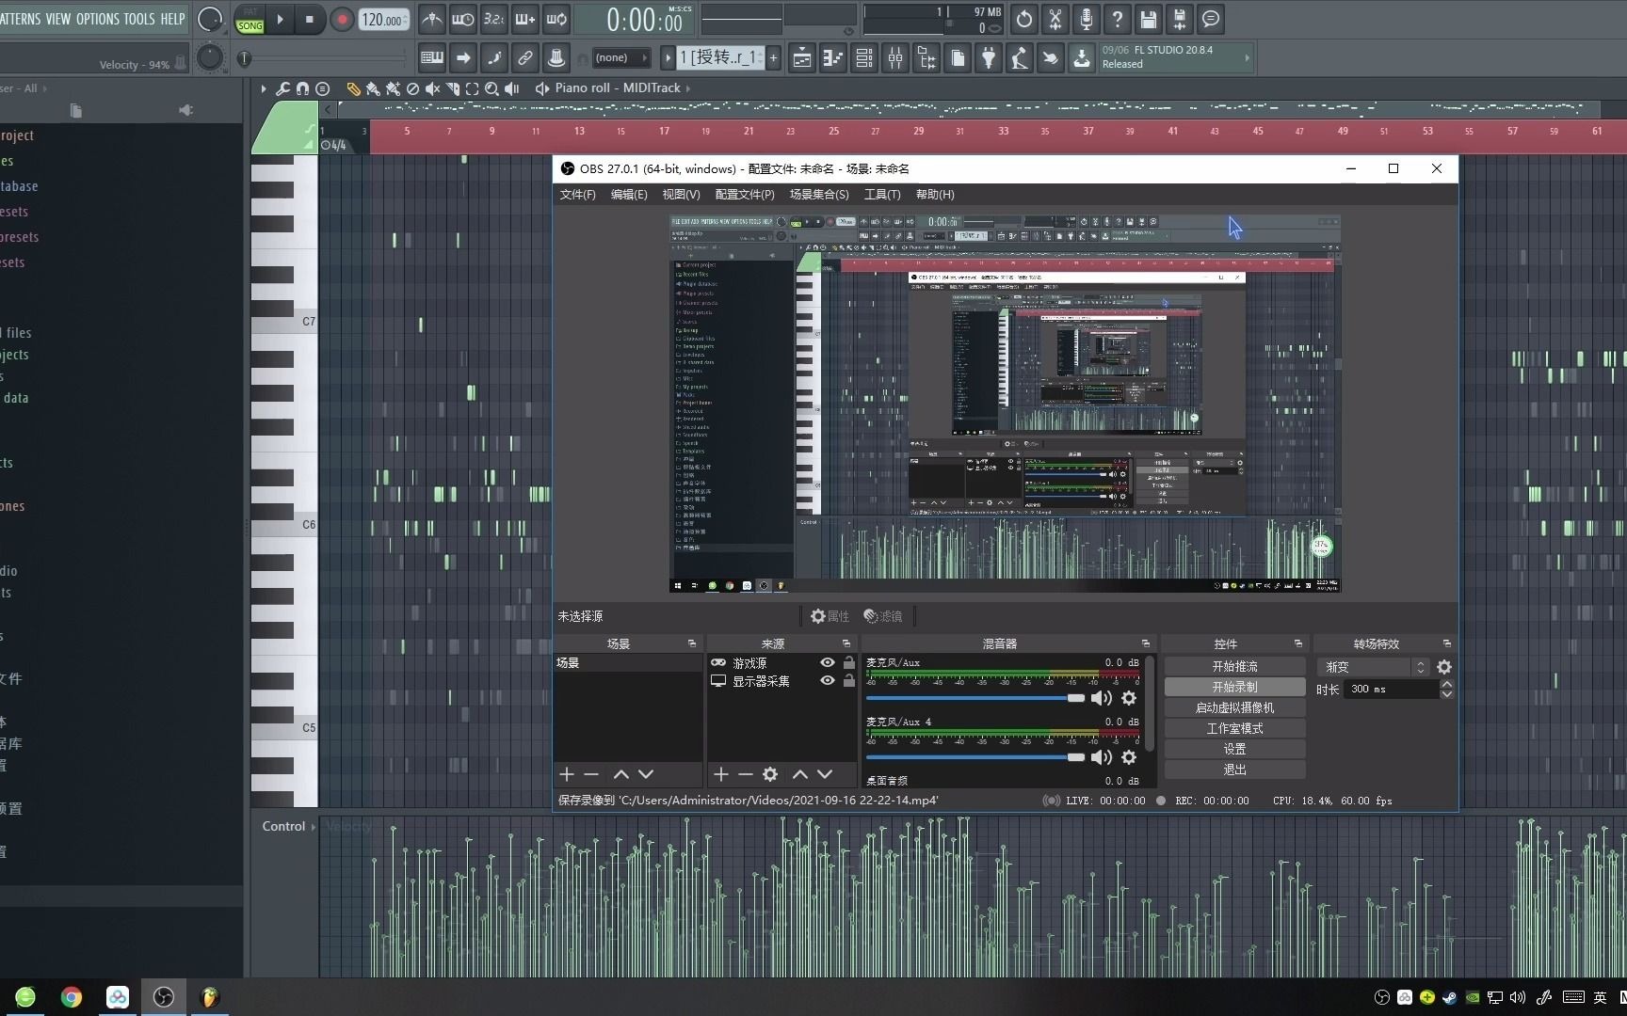Add a new source with the plus icon
The width and height of the screenshot is (1627, 1016).
[721, 774]
